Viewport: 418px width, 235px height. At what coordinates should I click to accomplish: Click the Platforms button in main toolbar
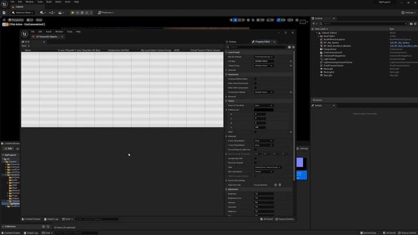[x=106, y=12]
